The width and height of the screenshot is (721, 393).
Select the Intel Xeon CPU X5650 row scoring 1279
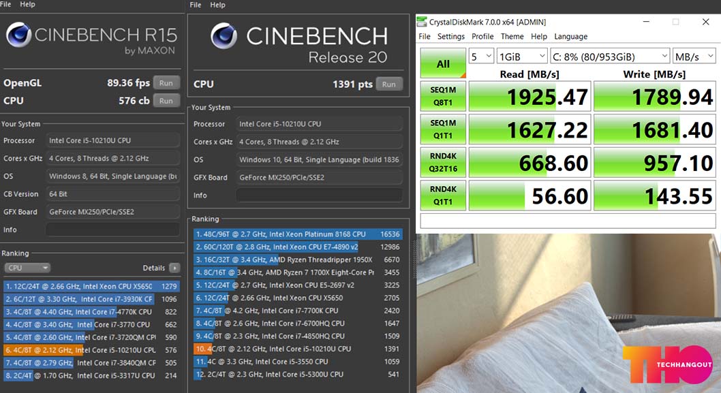click(91, 286)
